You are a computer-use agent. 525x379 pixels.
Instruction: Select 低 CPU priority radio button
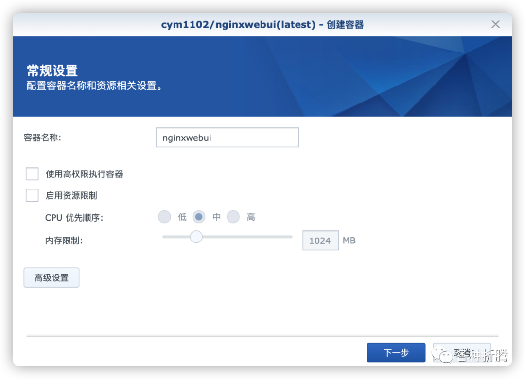pyautogui.click(x=164, y=217)
